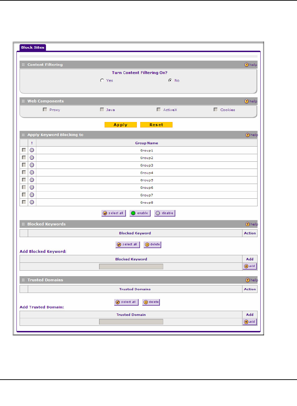Switch to the Block Sites tab
The height and width of the screenshot is (406, 297).
pos(33,47)
